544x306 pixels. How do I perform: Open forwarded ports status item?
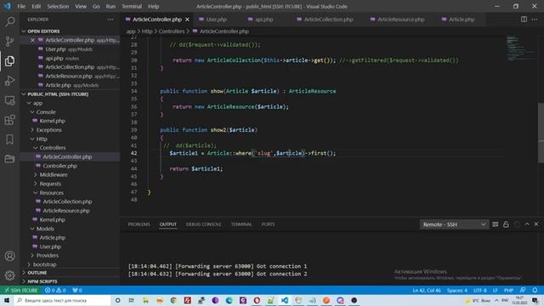click(77, 291)
